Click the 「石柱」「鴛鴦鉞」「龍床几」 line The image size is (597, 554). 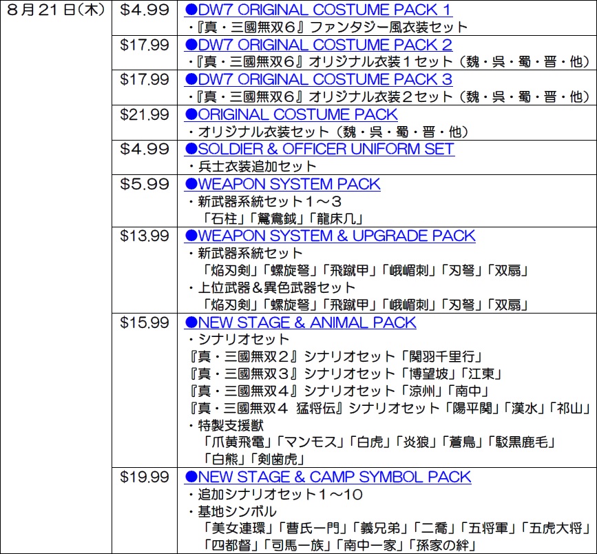click(x=282, y=218)
